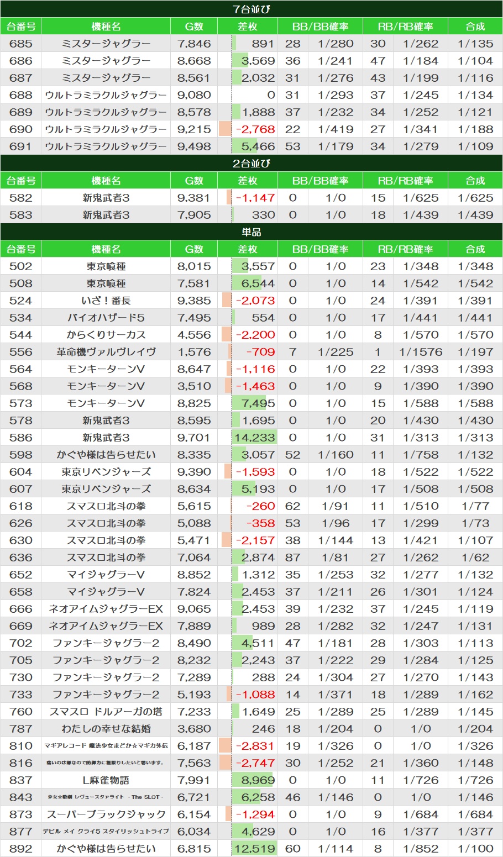Click the 1/73 combined probability

(475, 523)
